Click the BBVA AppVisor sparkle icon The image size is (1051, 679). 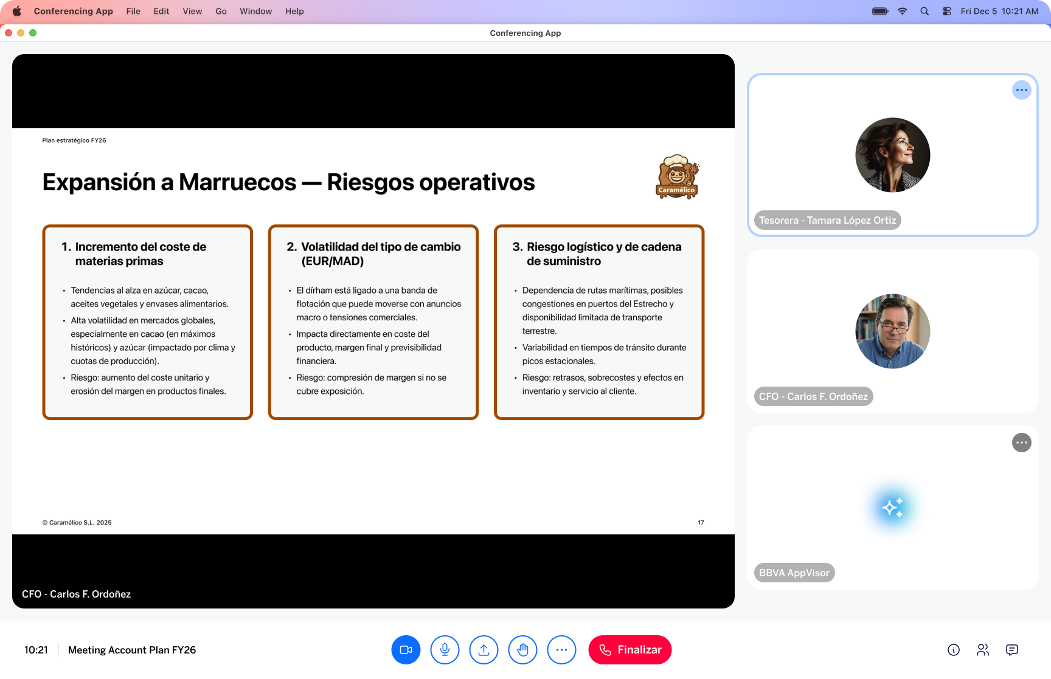tap(892, 508)
